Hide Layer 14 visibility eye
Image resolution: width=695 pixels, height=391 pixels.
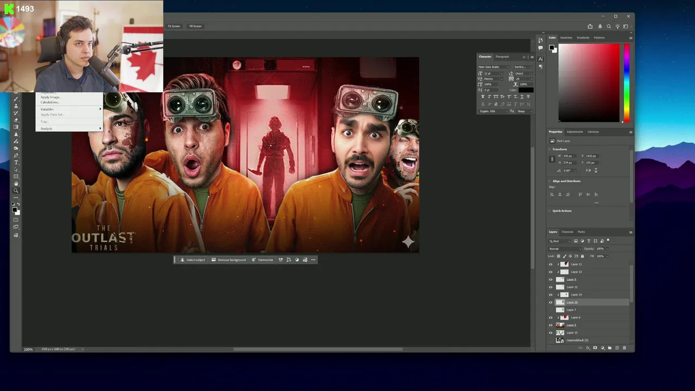(551, 295)
